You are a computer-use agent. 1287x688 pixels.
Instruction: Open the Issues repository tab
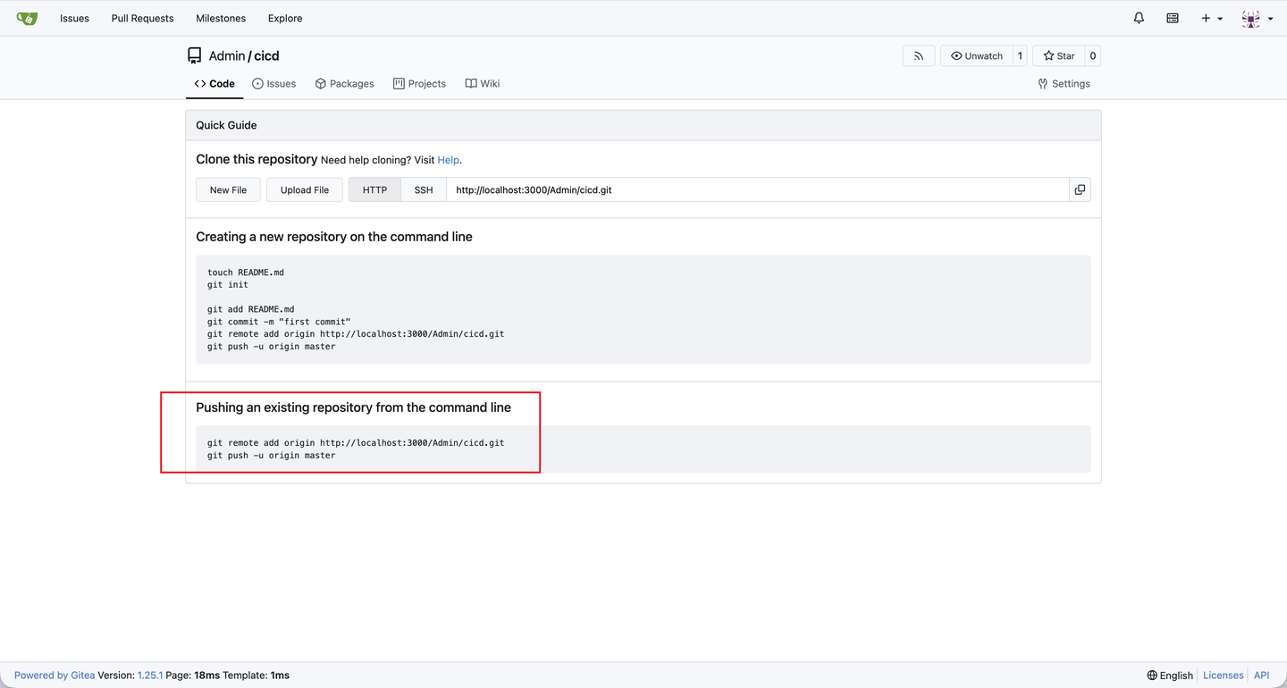[x=274, y=84]
